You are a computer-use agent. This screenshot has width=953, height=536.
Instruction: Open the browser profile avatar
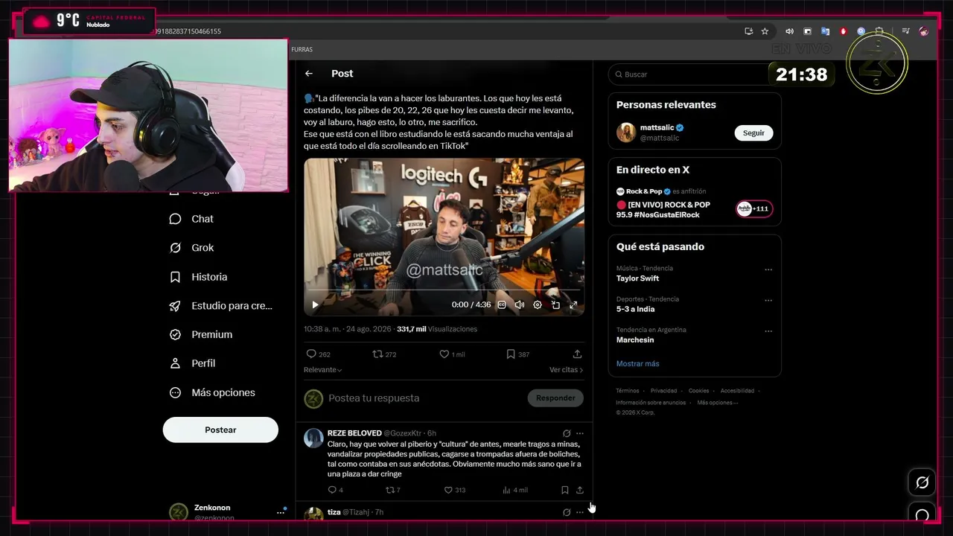(923, 31)
